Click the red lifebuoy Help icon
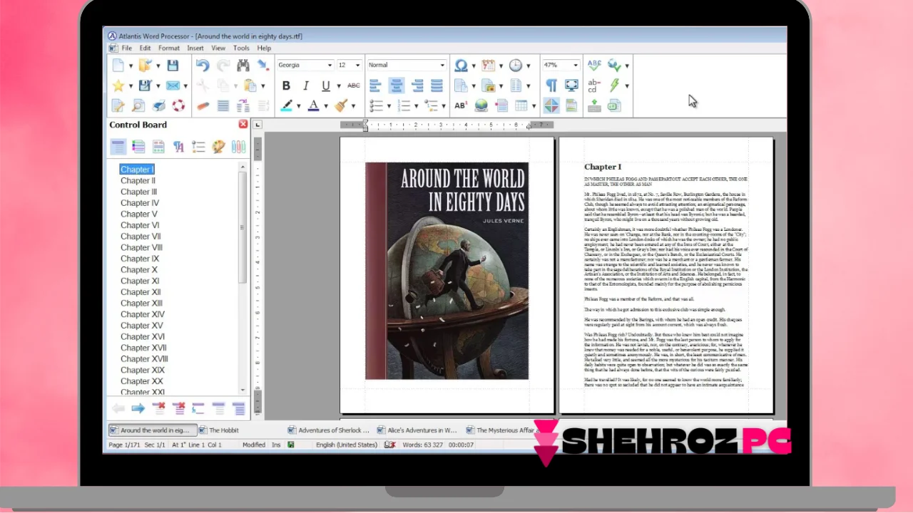The height and width of the screenshot is (513, 913). [178, 105]
